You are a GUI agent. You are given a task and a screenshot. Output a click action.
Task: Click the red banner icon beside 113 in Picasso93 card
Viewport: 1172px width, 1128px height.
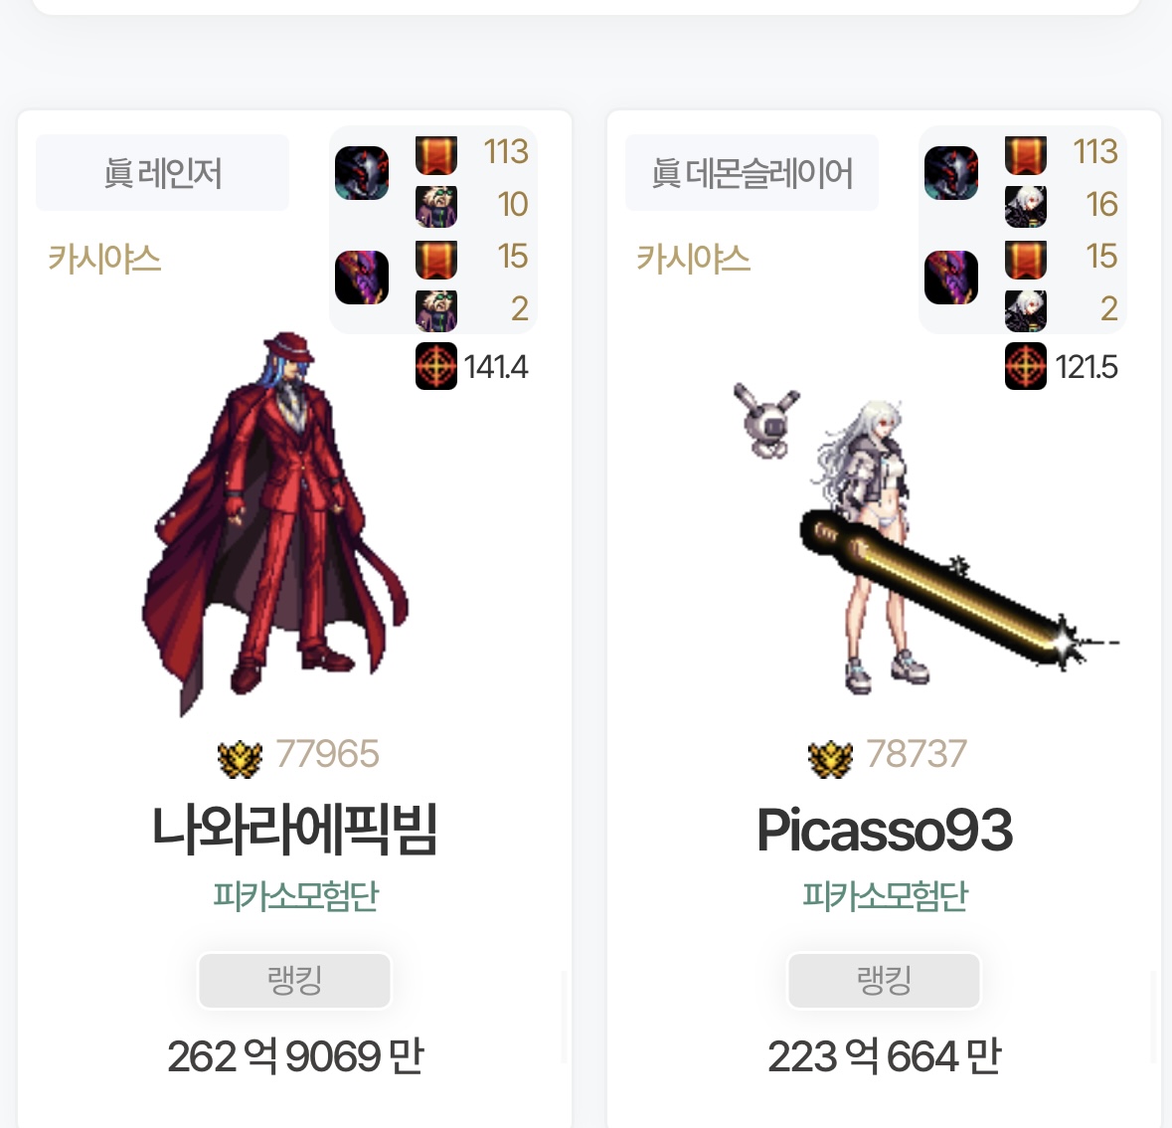1025,155
